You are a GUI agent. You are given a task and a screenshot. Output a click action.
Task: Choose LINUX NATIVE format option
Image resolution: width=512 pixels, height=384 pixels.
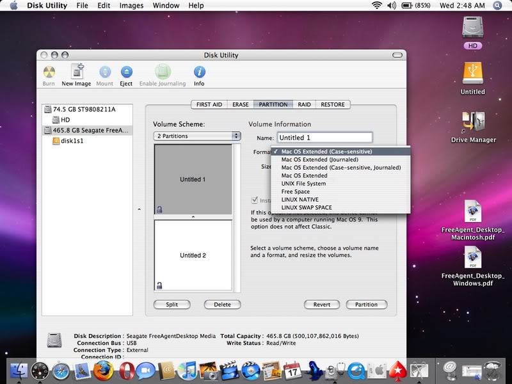[x=340, y=200]
